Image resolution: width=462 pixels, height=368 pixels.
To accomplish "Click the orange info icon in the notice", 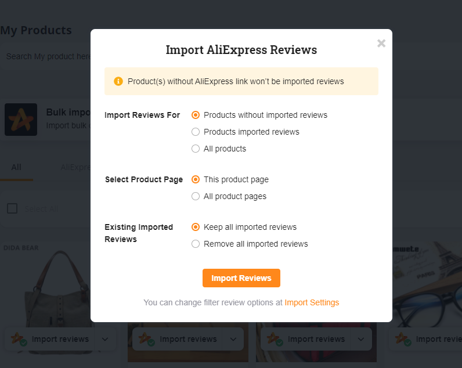I will (118, 81).
